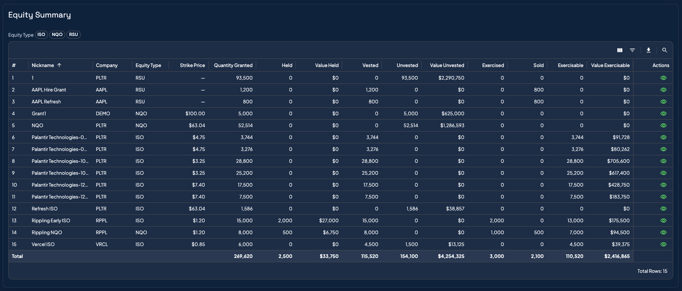Click the # column header
The height and width of the screenshot is (291, 682).
coord(14,65)
